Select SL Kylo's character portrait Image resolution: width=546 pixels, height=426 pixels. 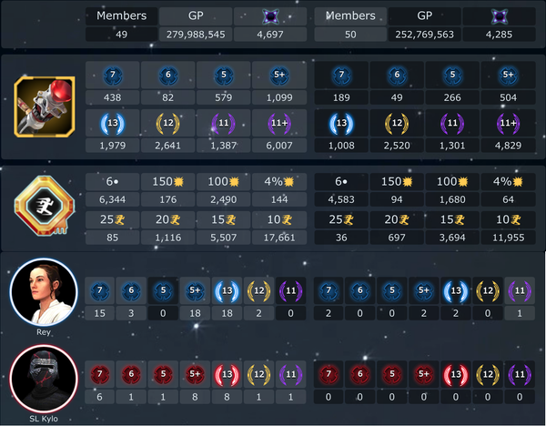point(44,379)
